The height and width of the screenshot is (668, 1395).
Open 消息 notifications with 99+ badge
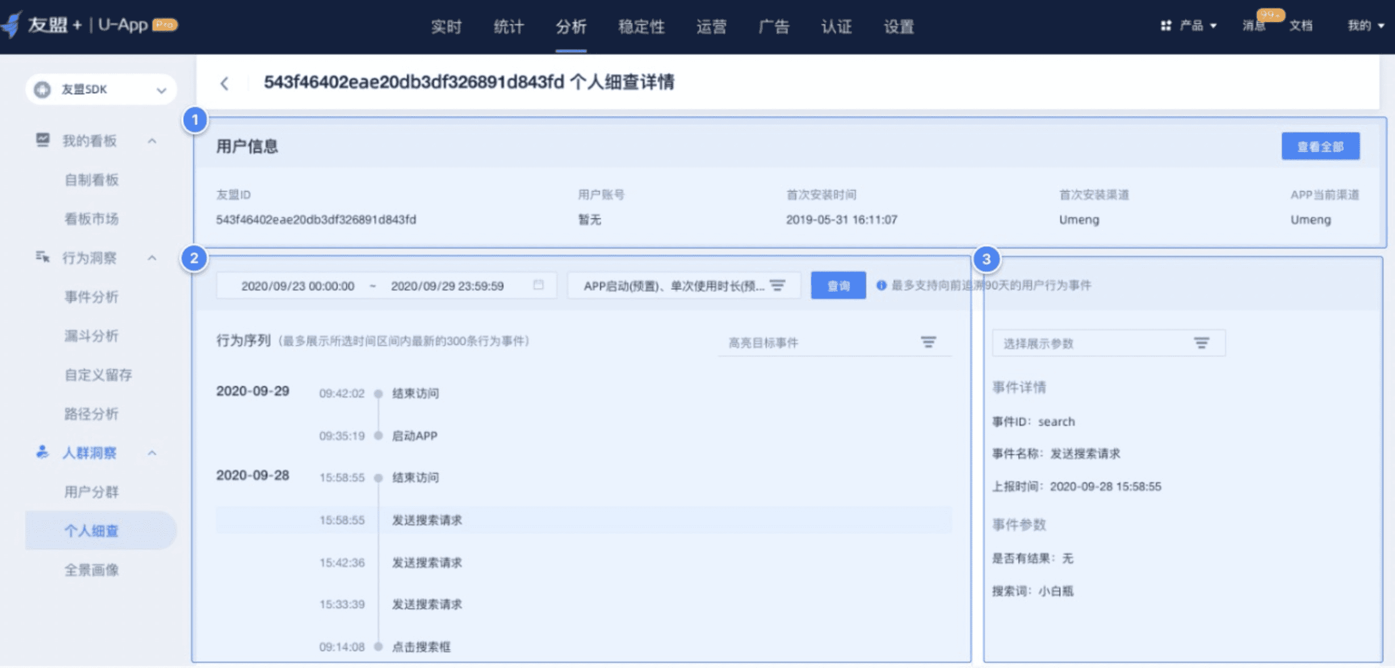[1253, 25]
